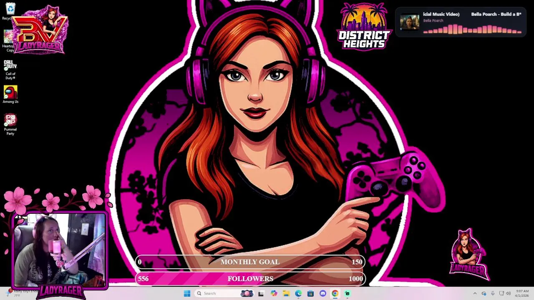The width and height of the screenshot is (534, 300).
Task: Click the Followers progress bar
Action: coord(250,279)
